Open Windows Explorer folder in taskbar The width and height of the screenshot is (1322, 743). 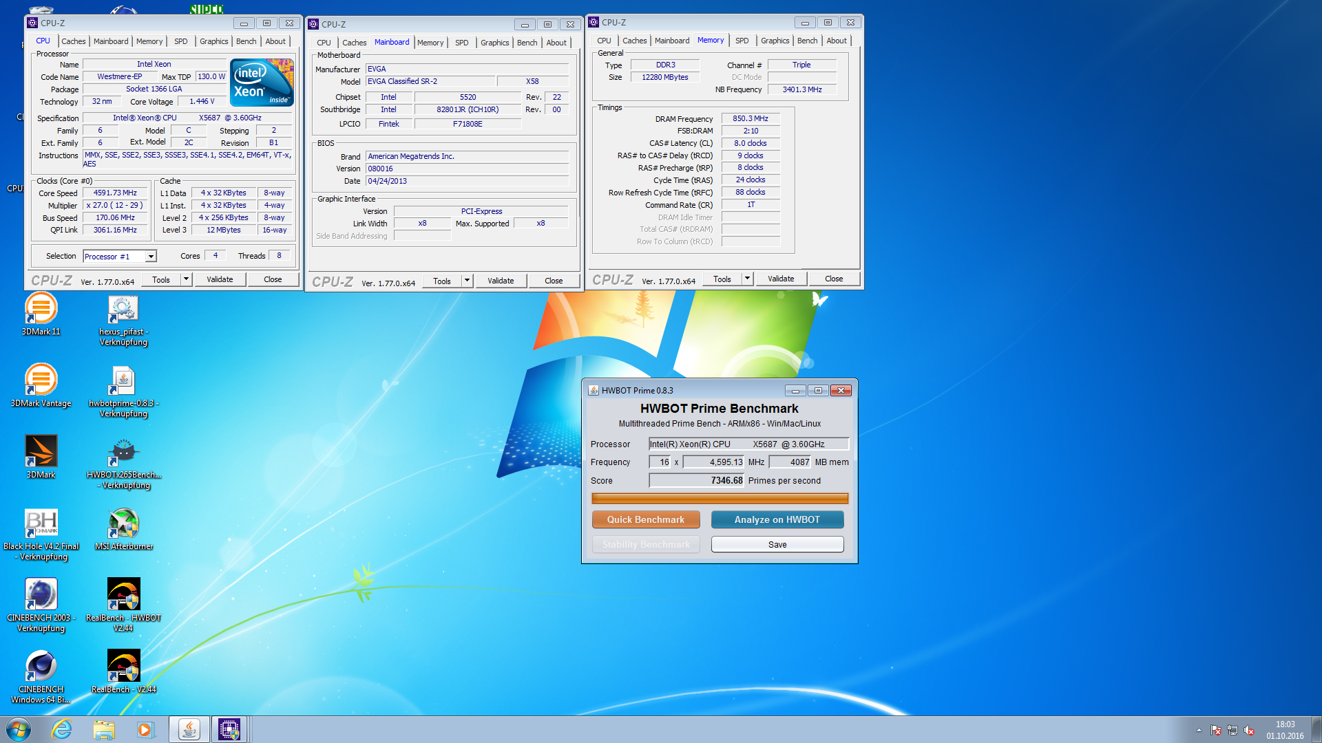(104, 729)
